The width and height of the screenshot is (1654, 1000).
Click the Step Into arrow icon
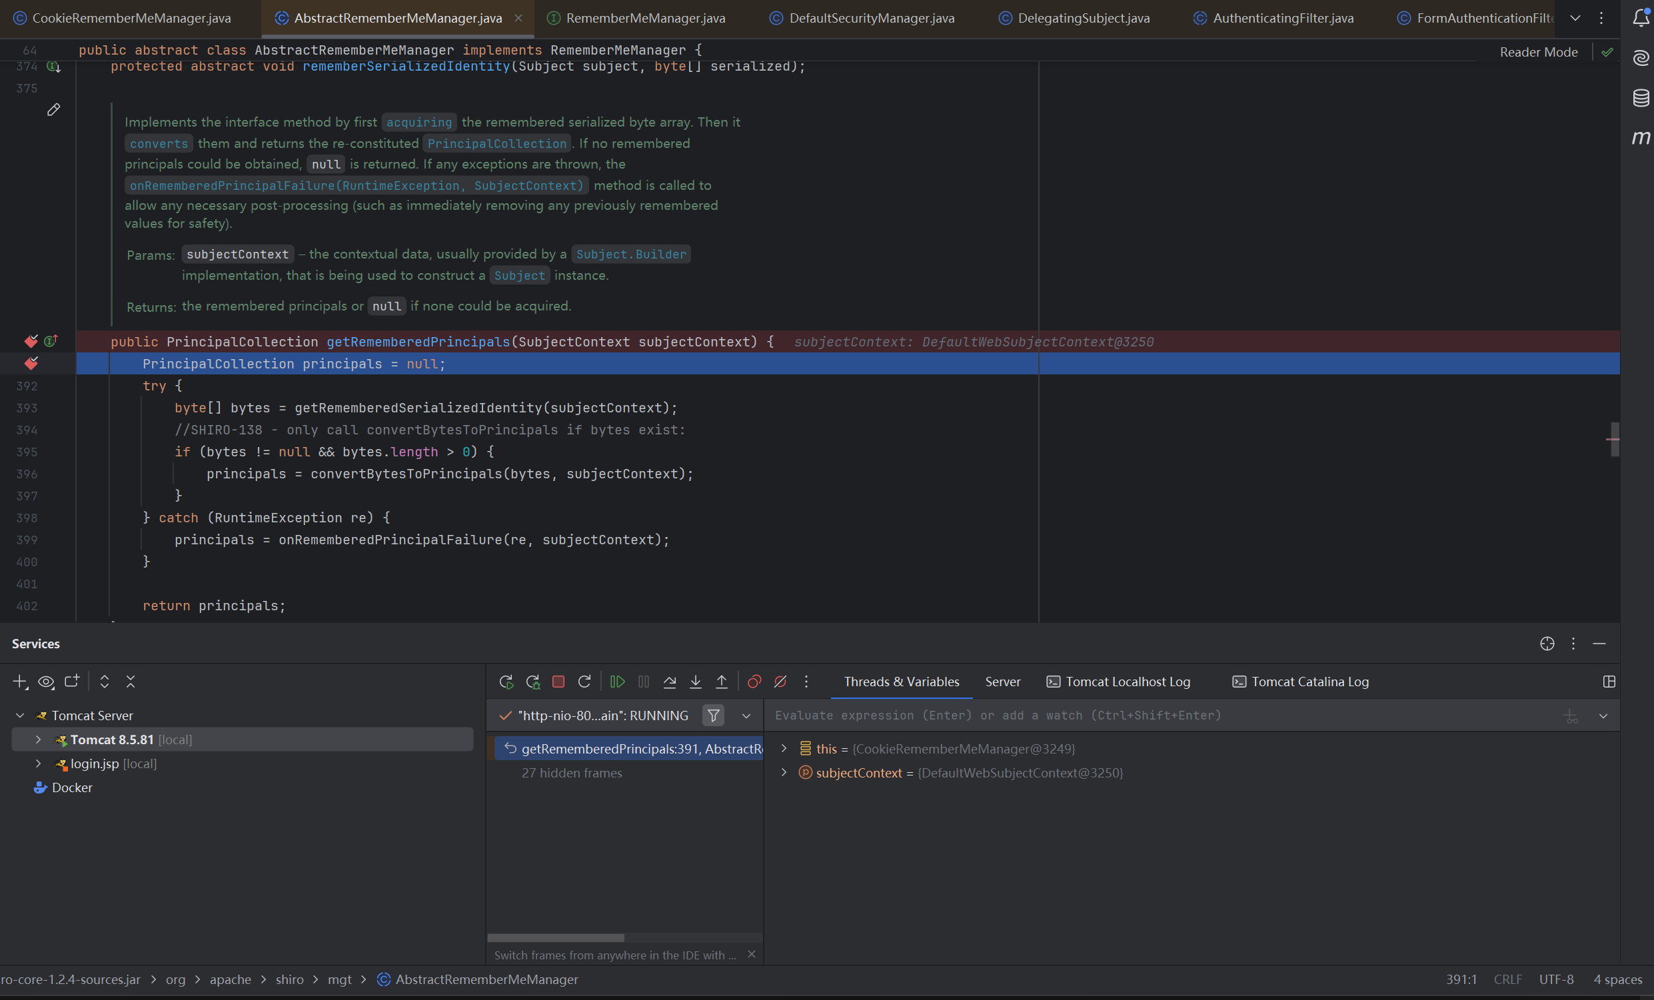coord(696,682)
